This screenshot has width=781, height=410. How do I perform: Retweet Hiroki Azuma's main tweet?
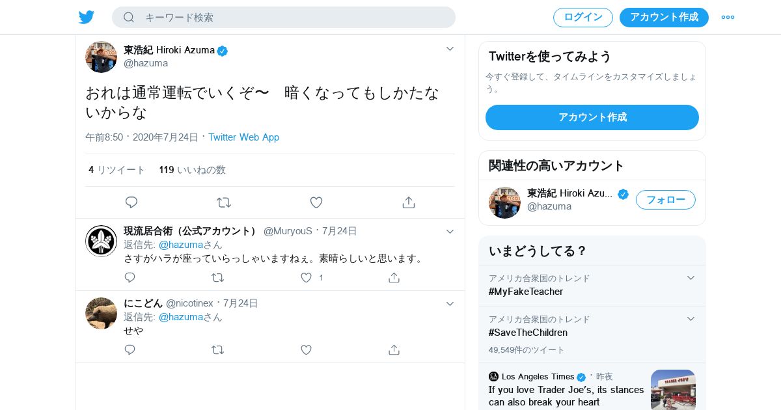pos(224,202)
